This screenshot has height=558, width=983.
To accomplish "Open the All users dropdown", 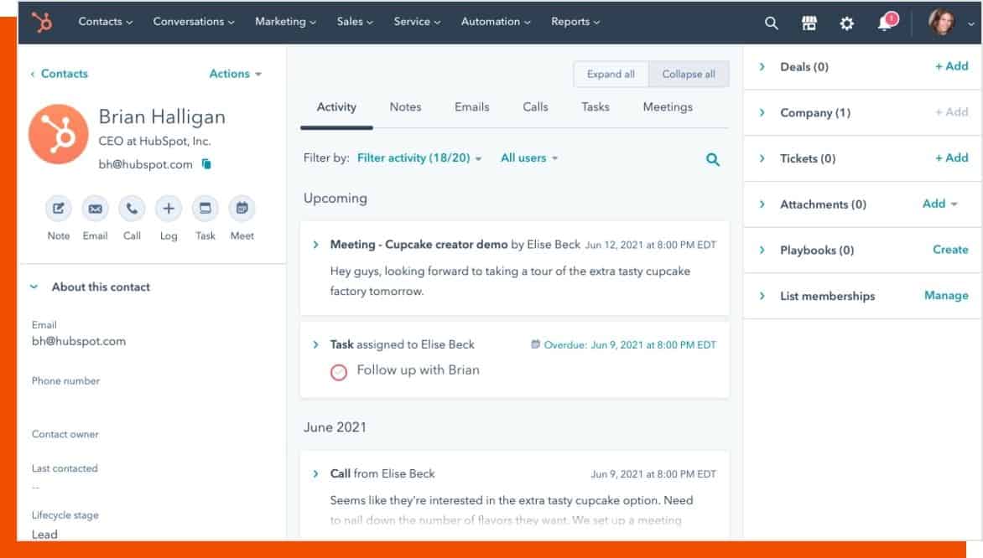I will 529,158.
